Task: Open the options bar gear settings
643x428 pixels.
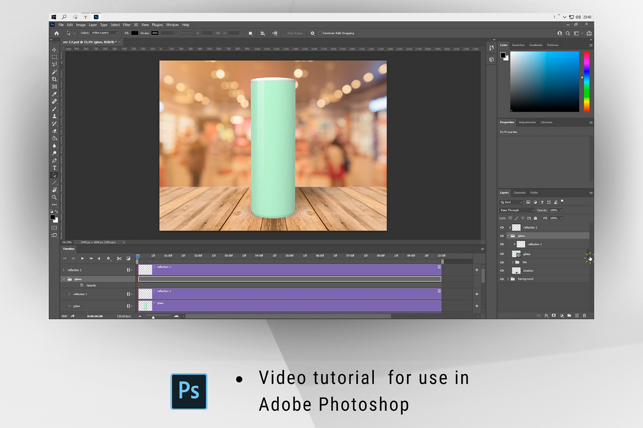Action: click(312, 33)
